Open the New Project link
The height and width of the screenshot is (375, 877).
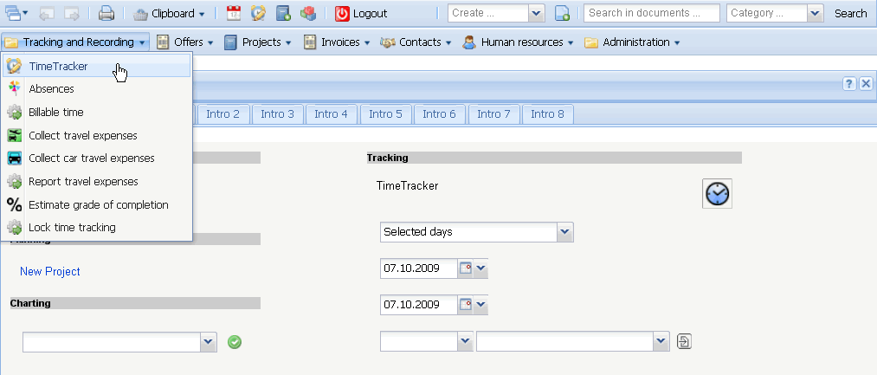(49, 271)
